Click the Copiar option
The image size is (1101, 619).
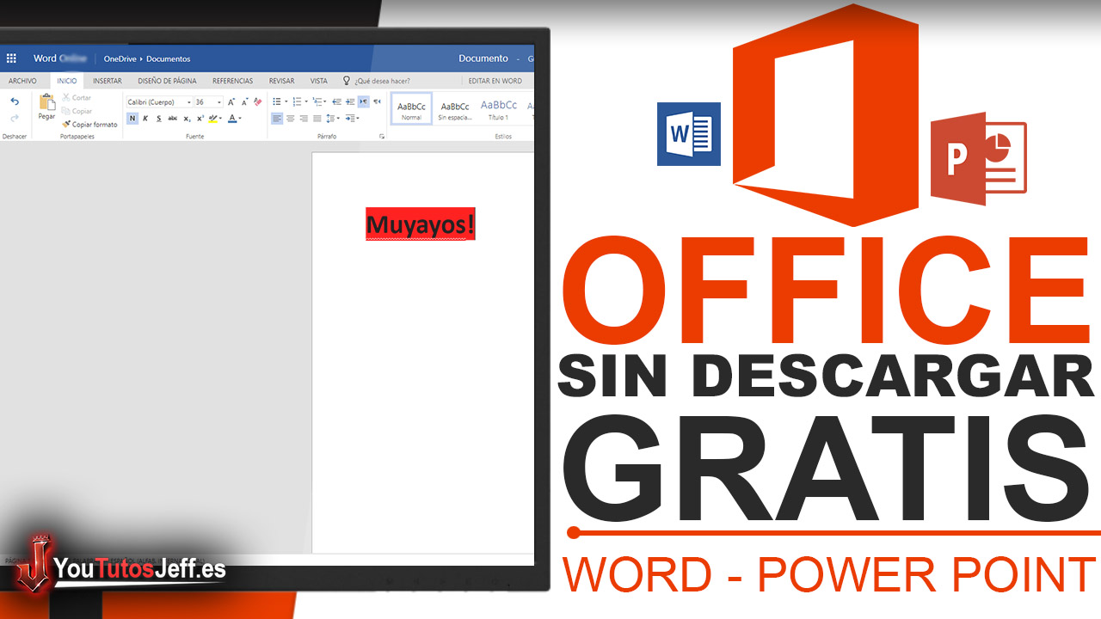77,111
